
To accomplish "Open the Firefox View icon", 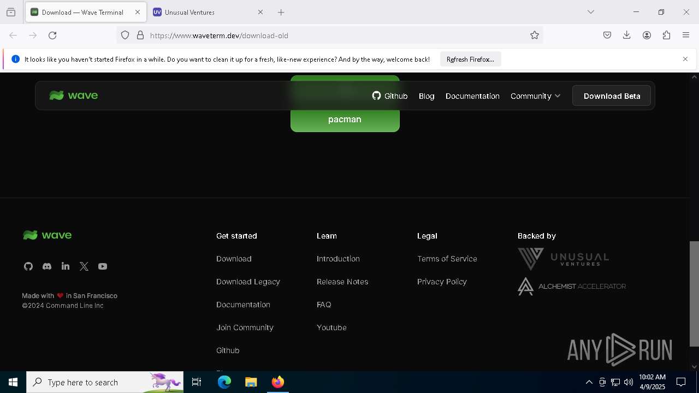I will [x=11, y=12].
